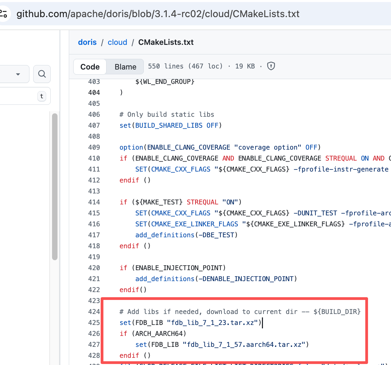Switch to the Blame view tab
This screenshot has height=365, width=391.
click(125, 67)
